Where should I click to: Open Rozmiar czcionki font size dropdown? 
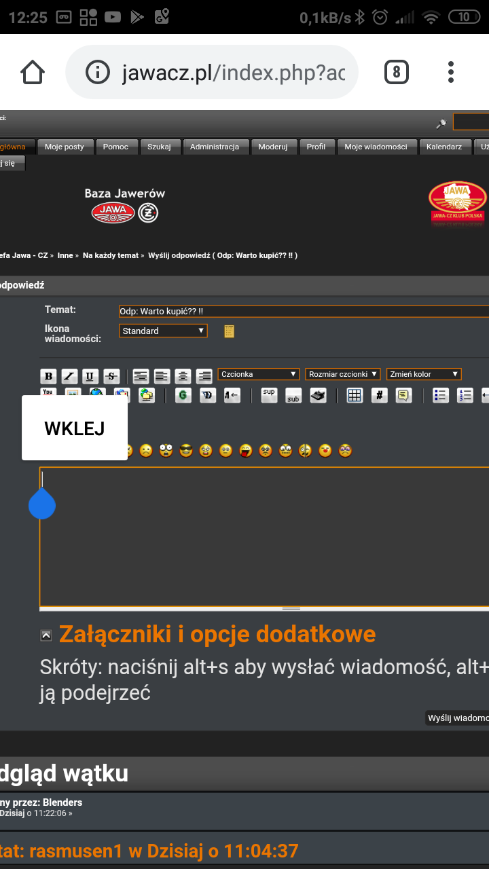342,374
